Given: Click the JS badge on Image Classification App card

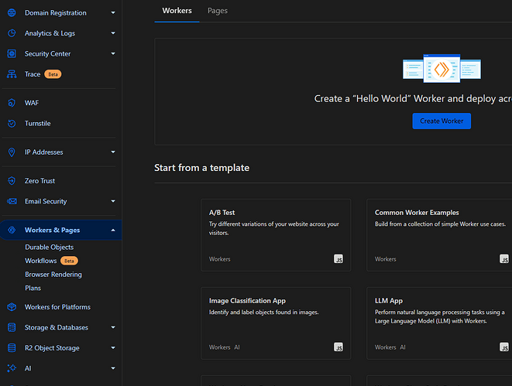Looking at the screenshot, I should [x=338, y=347].
